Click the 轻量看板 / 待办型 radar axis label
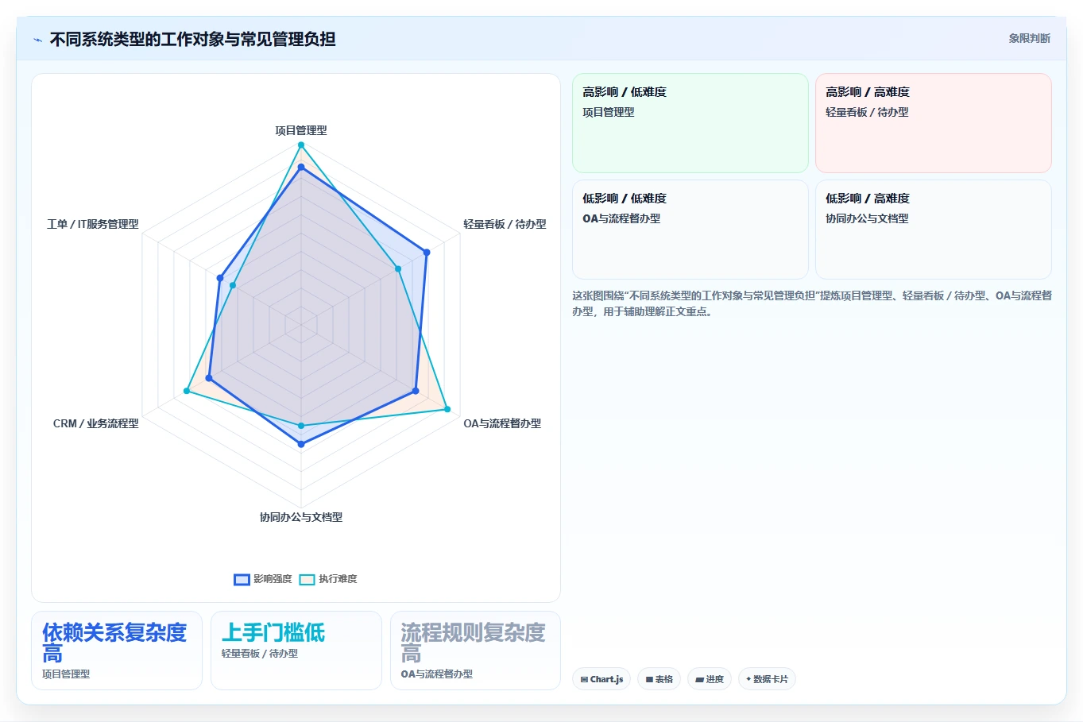The height and width of the screenshot is (722, 1083). pyautogui.click(x=505, y=224)
